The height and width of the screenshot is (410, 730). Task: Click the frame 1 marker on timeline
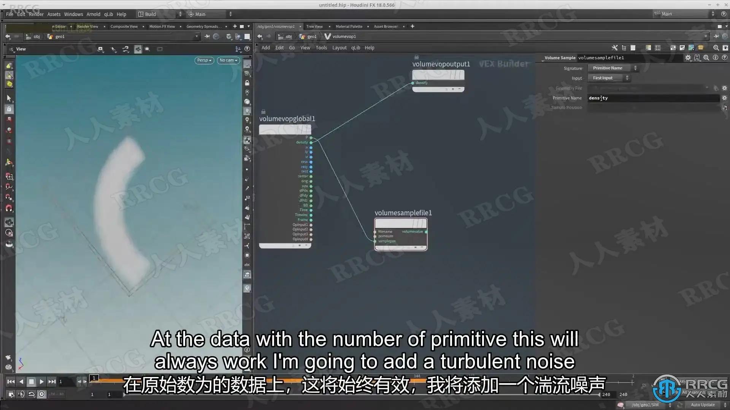94,378
